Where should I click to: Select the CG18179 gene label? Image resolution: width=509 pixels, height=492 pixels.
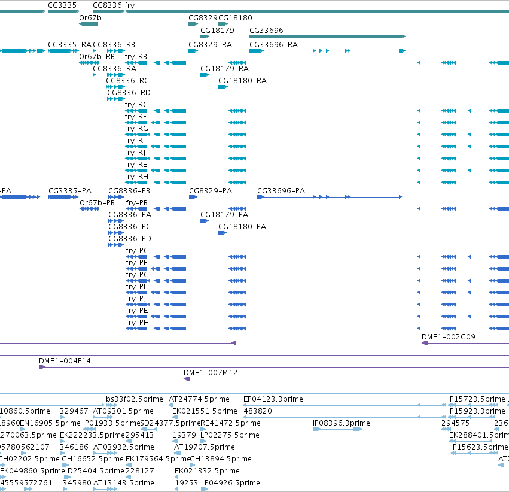coord(217,30)
